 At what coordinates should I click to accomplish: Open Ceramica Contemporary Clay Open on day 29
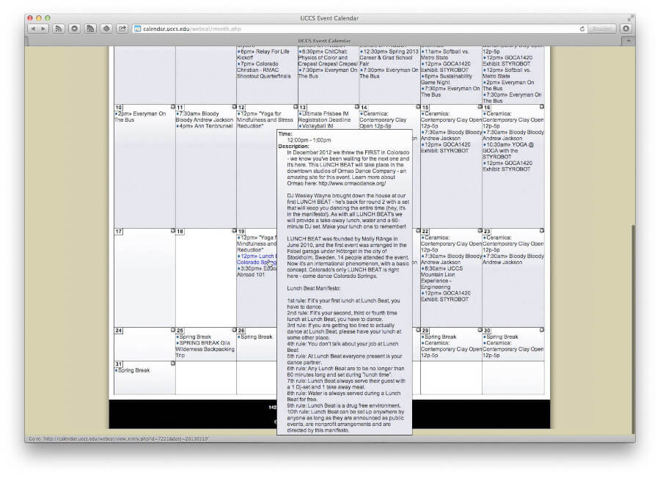coord(452,349)
